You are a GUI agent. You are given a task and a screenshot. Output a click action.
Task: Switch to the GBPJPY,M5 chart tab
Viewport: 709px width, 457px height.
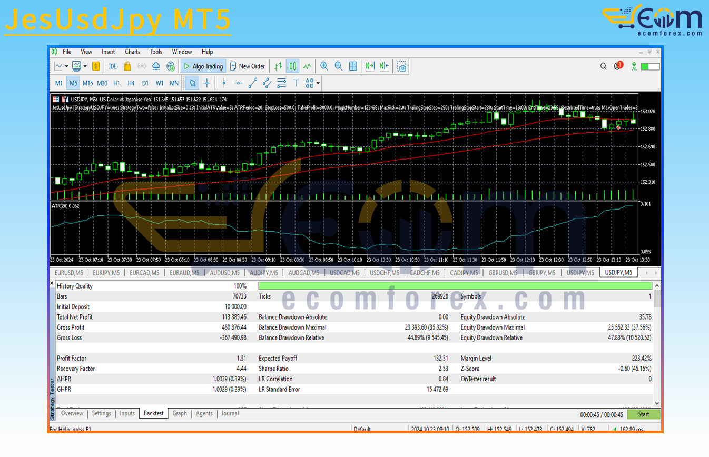(541, 273)
